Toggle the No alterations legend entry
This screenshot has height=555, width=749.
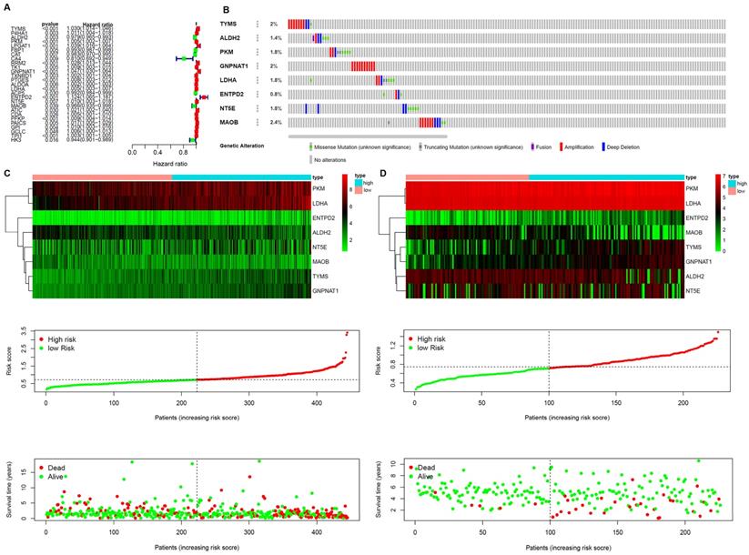[x=310, y=158]
